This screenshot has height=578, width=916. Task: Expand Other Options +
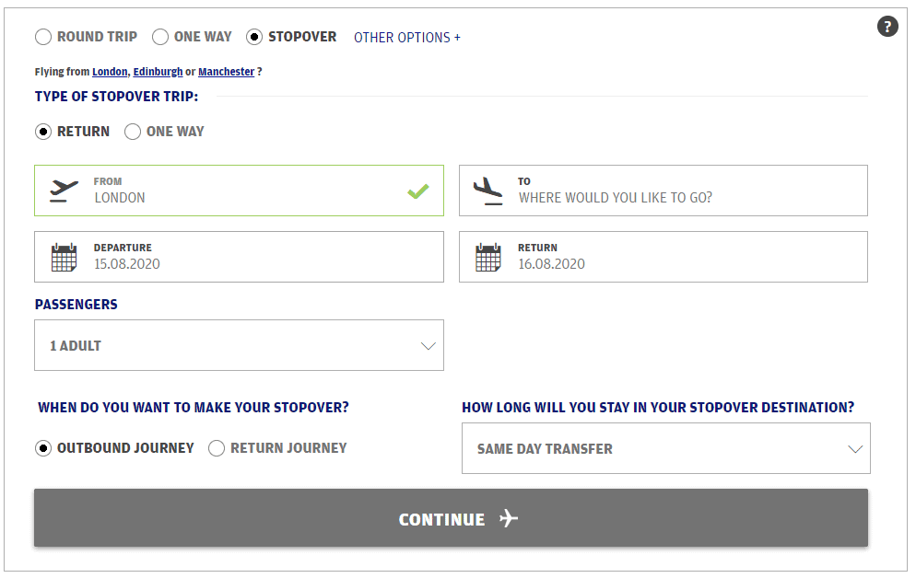[407, 38]
